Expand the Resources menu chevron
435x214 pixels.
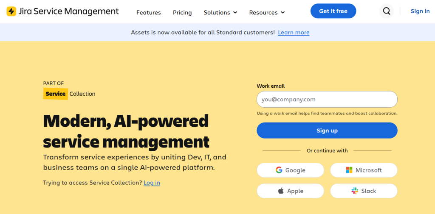tap(282, 12)
